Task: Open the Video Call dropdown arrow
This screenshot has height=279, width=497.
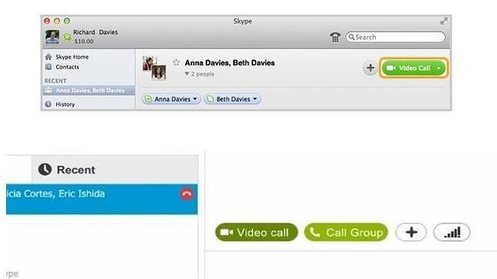Action: tap(439, 68)
